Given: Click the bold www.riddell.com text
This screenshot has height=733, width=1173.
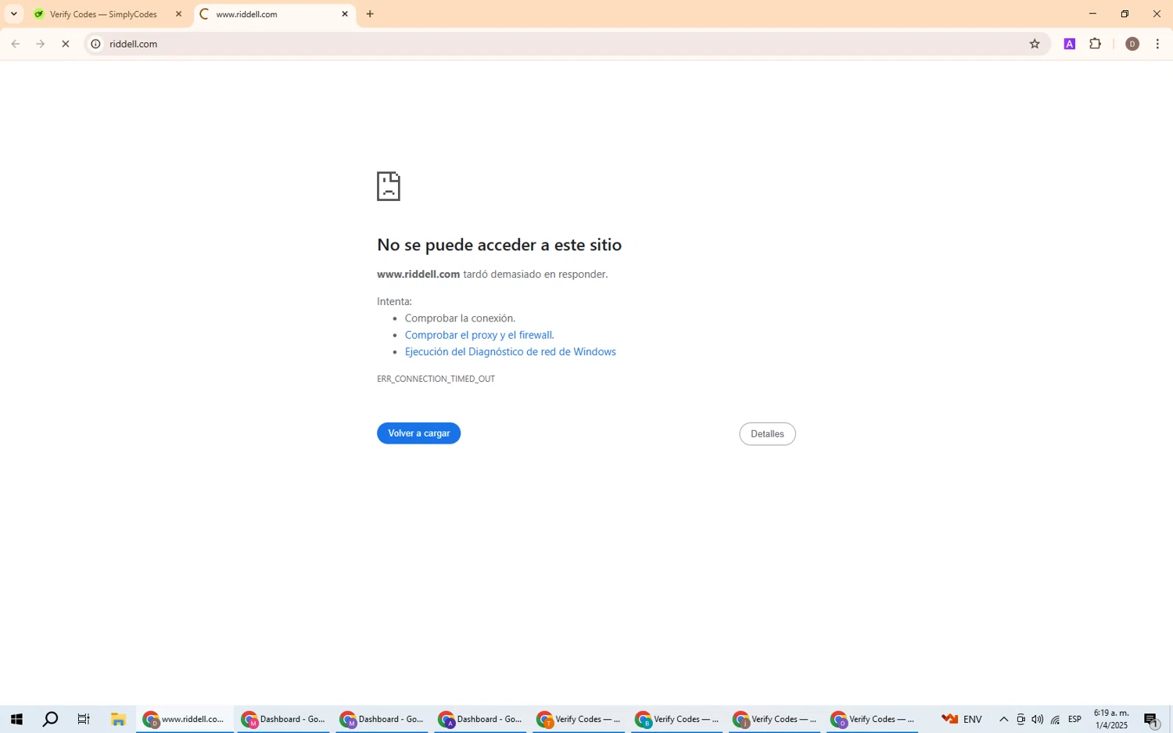Looking at the screenshot, I should click(x=418, y=275).
